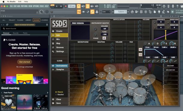Toggle loop recording icon

(x=97, y=6)
